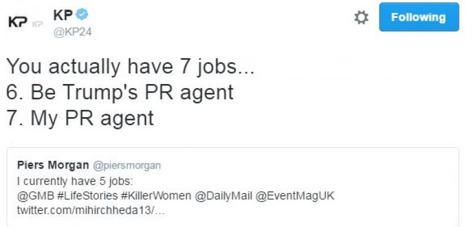Click the large KP logo avatar
Image resolution: width=473 pixels, height=227 pixels.
[x=18, y=22]
